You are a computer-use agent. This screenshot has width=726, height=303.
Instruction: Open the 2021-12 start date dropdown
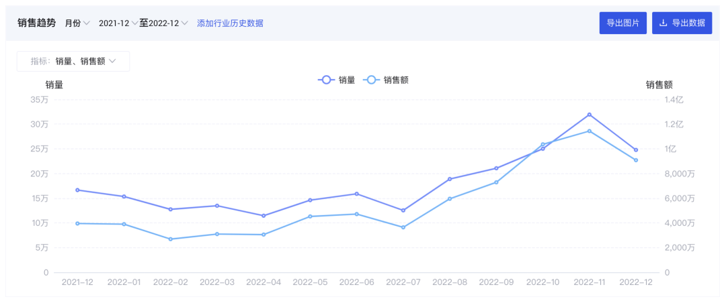coord(118,23)
